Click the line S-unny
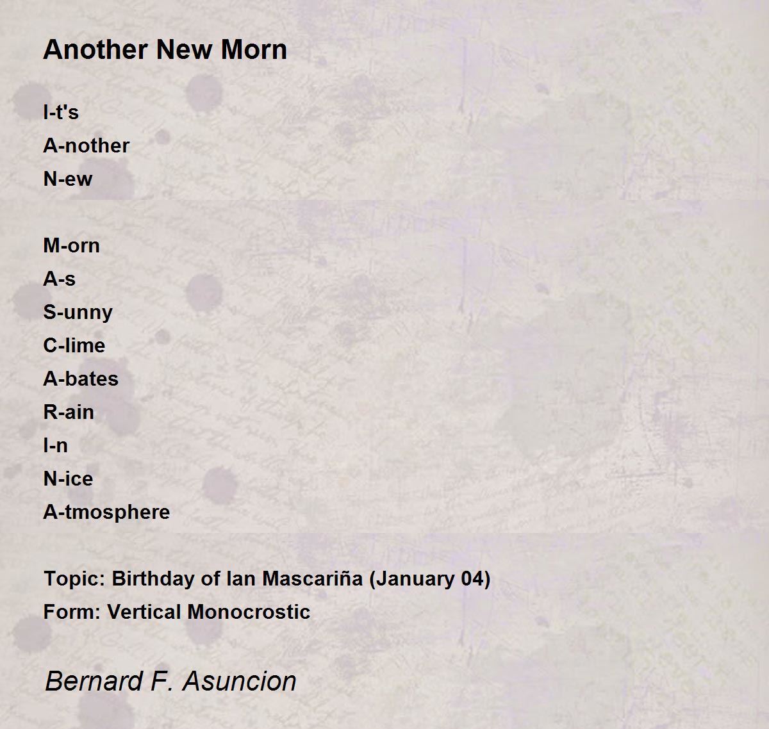 pos(78,312)
